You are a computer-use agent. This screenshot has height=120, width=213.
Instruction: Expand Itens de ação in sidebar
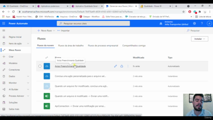click(28, 44)
